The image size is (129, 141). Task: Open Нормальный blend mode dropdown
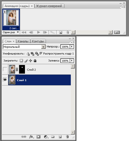(x=24, y=47)
